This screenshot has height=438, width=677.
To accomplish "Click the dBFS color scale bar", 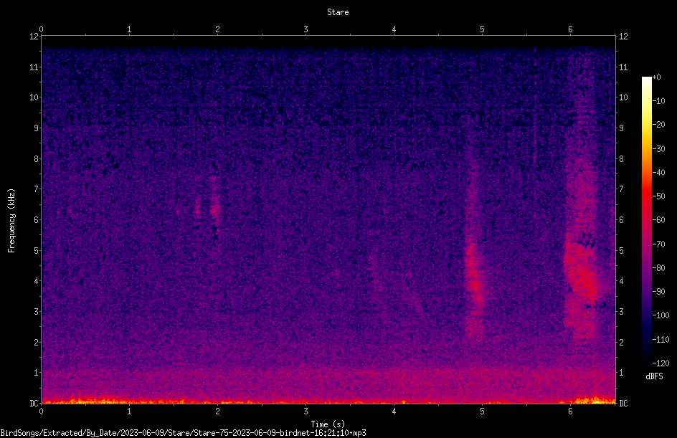I will pyautogui.click(x=646, y=220).
